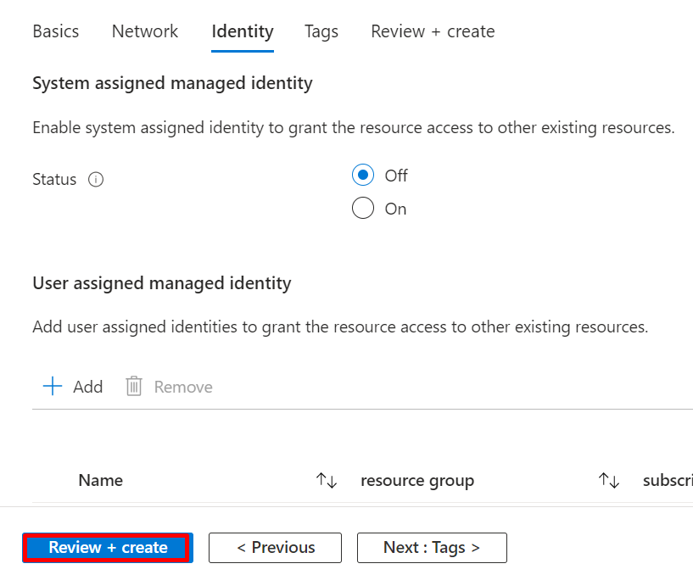Viewport: 693px width, 586px height.
Task: Open the Review + create tab
Action: [433, 31]
